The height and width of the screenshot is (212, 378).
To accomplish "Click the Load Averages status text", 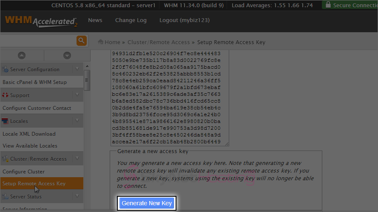I will 272,5.
